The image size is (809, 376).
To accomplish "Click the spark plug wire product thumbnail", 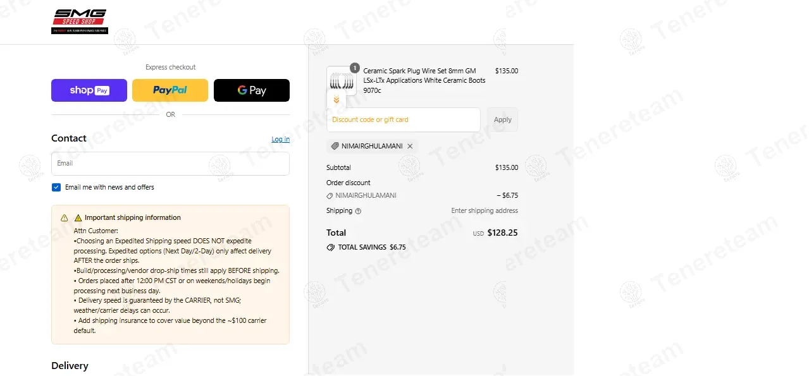I will click(x=341, y=81).
